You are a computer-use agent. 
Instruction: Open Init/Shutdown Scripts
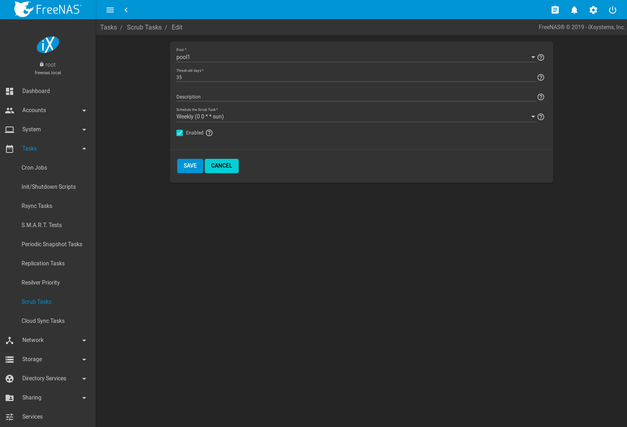pos(48,187)
